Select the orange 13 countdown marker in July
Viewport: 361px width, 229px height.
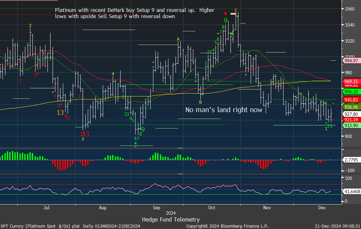coord(60,112)
